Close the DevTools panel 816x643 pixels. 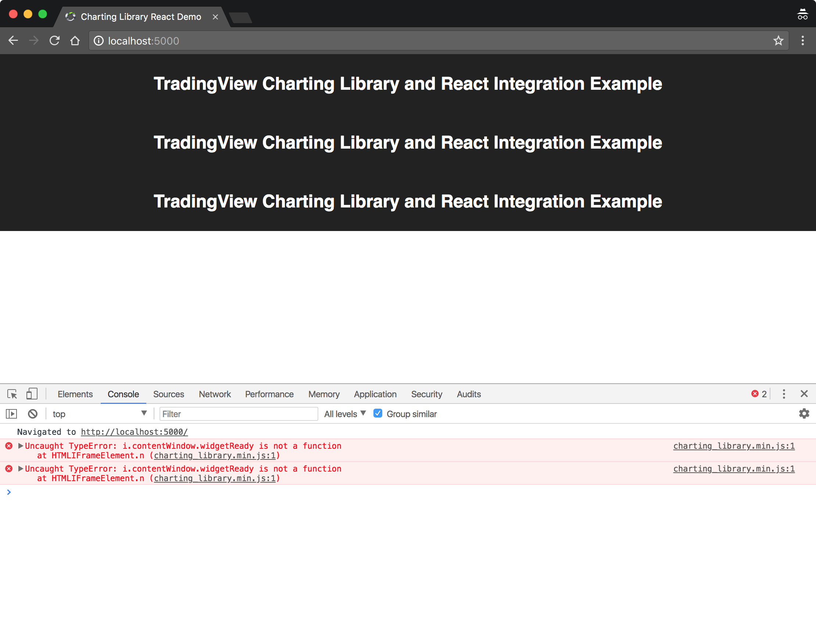pyautogui.click(x=804, y=394)
